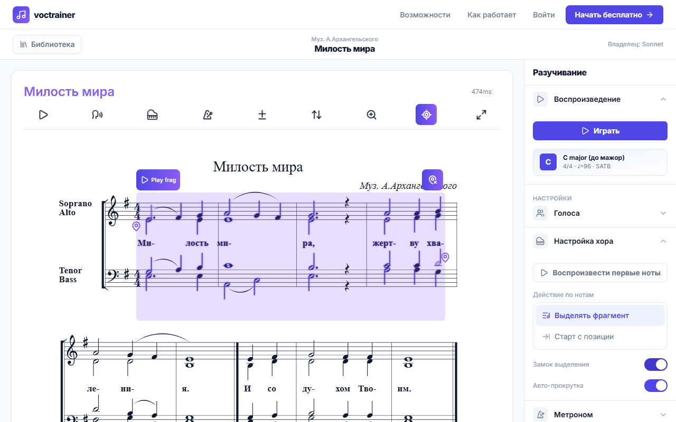Click the Милость мира purple heading
Image resolution: width=676 pixels, height=422 pixels.
point(69,92)
